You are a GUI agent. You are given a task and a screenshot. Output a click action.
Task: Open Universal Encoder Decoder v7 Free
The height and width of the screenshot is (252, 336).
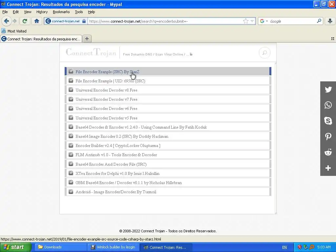click(168, 99)
